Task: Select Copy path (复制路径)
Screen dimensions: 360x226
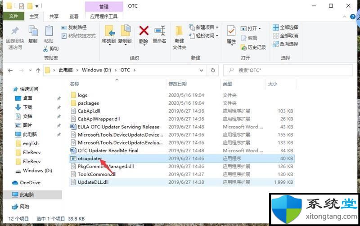Action: 74,27
